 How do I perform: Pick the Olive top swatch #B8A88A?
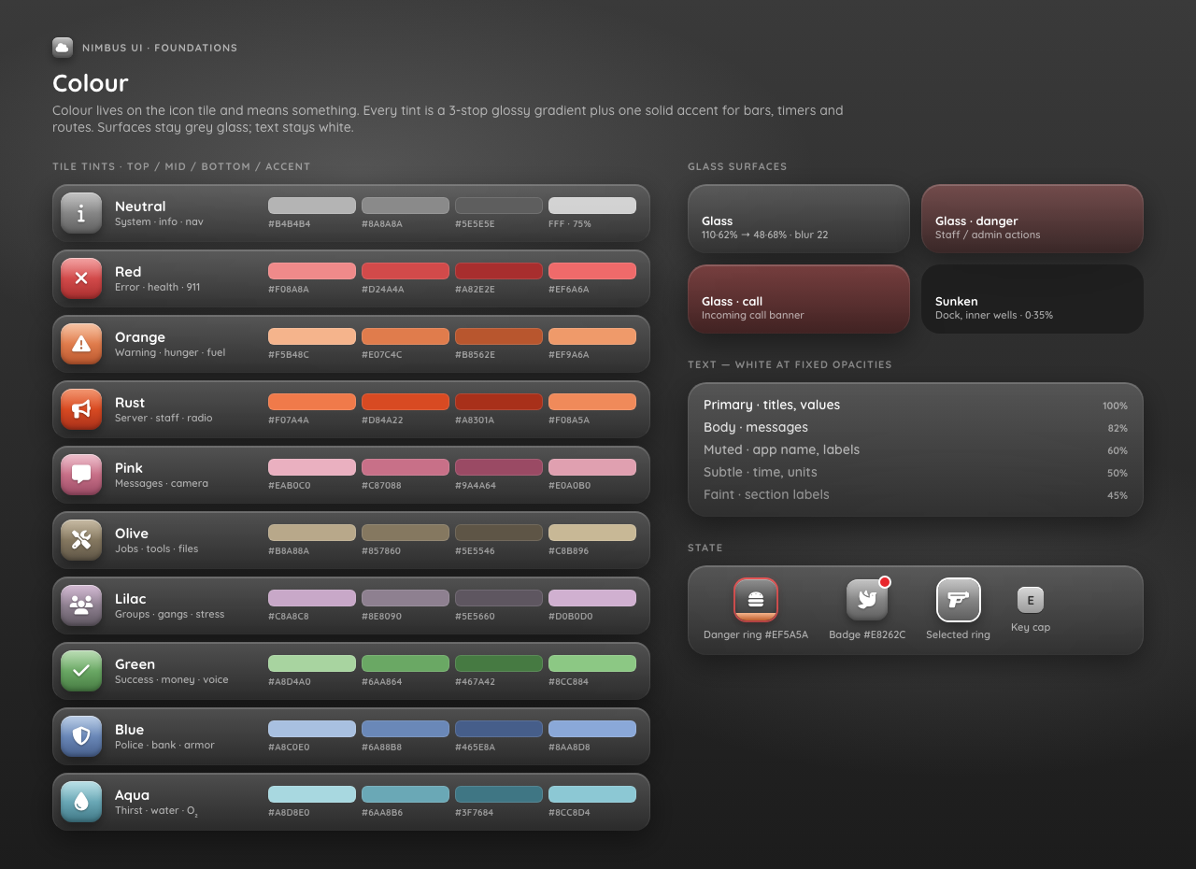click(x=312, y=533)
